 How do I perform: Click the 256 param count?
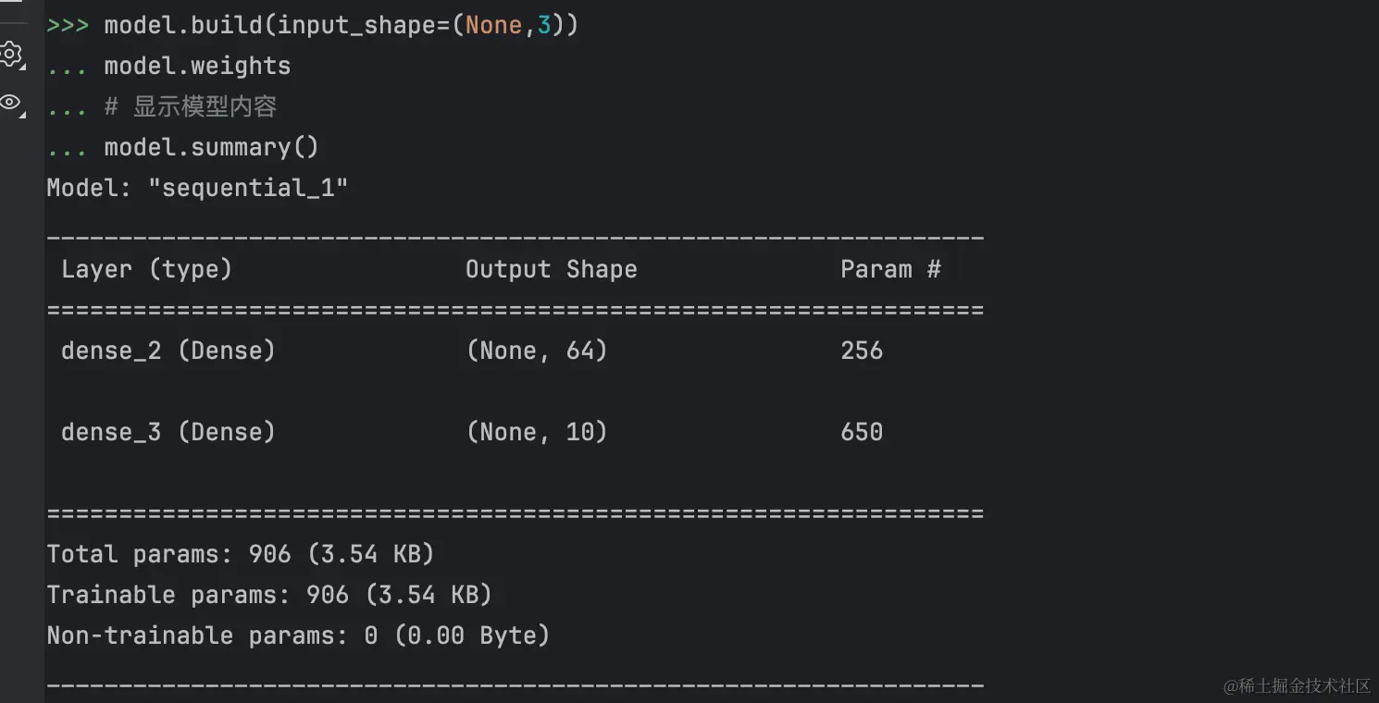coord(862,351)
